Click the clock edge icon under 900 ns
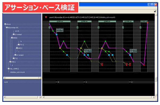The width and height of the screenshot is (160, 105). pyautogui.click(x=99, y=28)
